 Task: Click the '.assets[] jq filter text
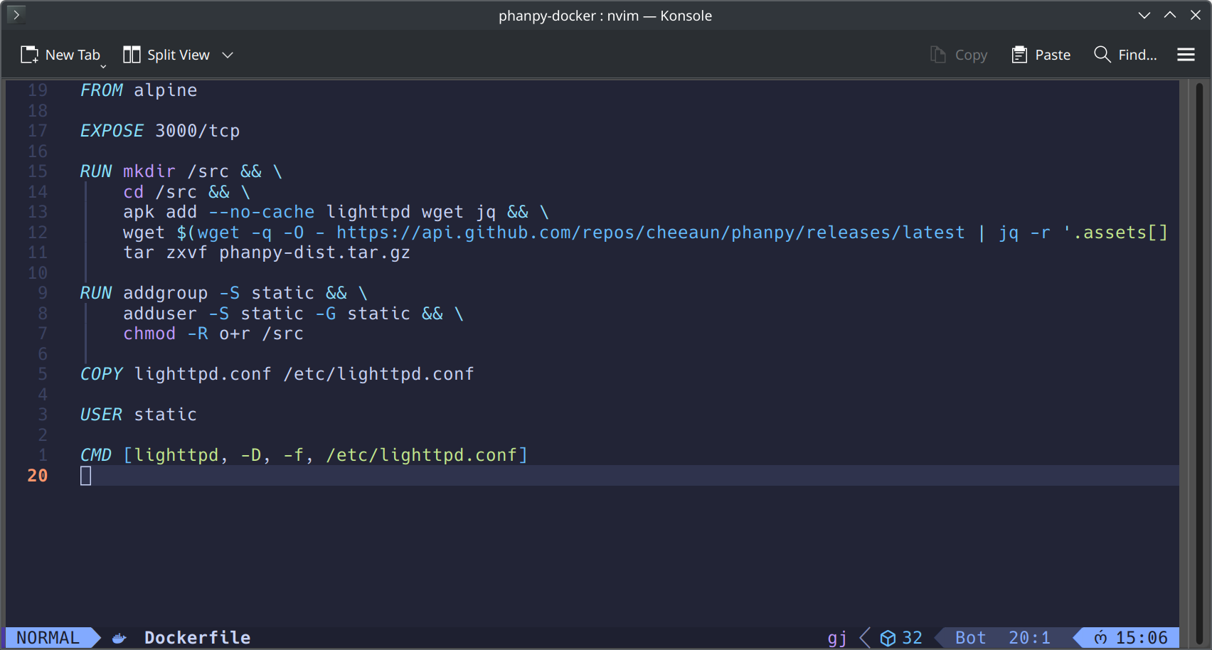tap(1115, 233)
